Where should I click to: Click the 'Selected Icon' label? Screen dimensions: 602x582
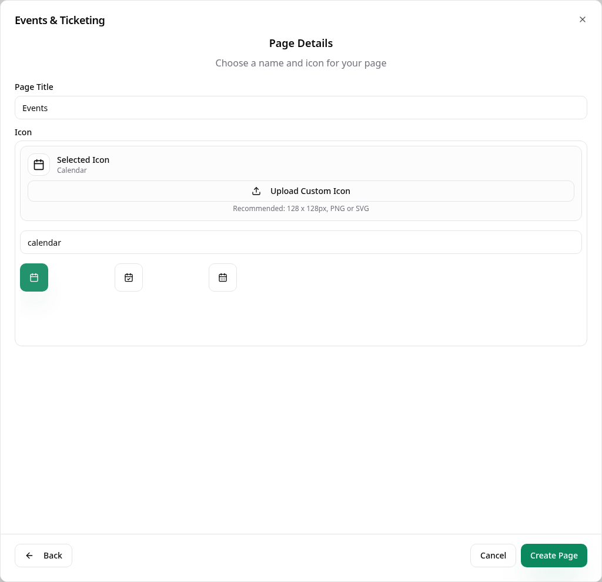(83, 160)
